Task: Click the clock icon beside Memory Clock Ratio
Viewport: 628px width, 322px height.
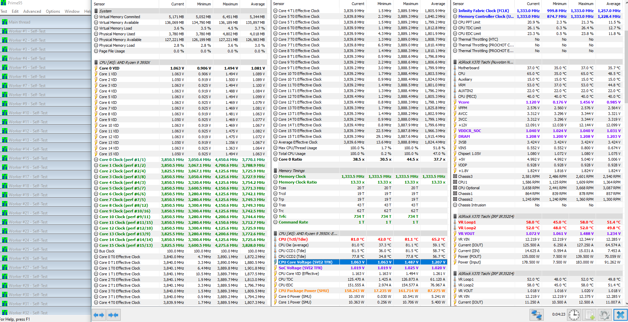Action: [275, 182]
